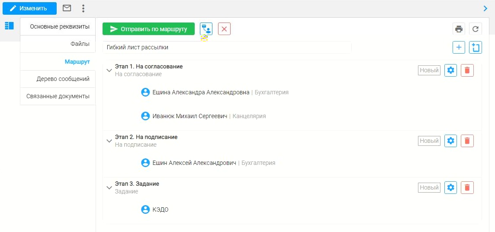Select the КЭДО participant text
The height and width of the screenshot is (232, 495).
click(161, 209)
